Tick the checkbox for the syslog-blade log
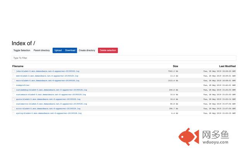This screenshot has height=154, width=247. (14, 113)
